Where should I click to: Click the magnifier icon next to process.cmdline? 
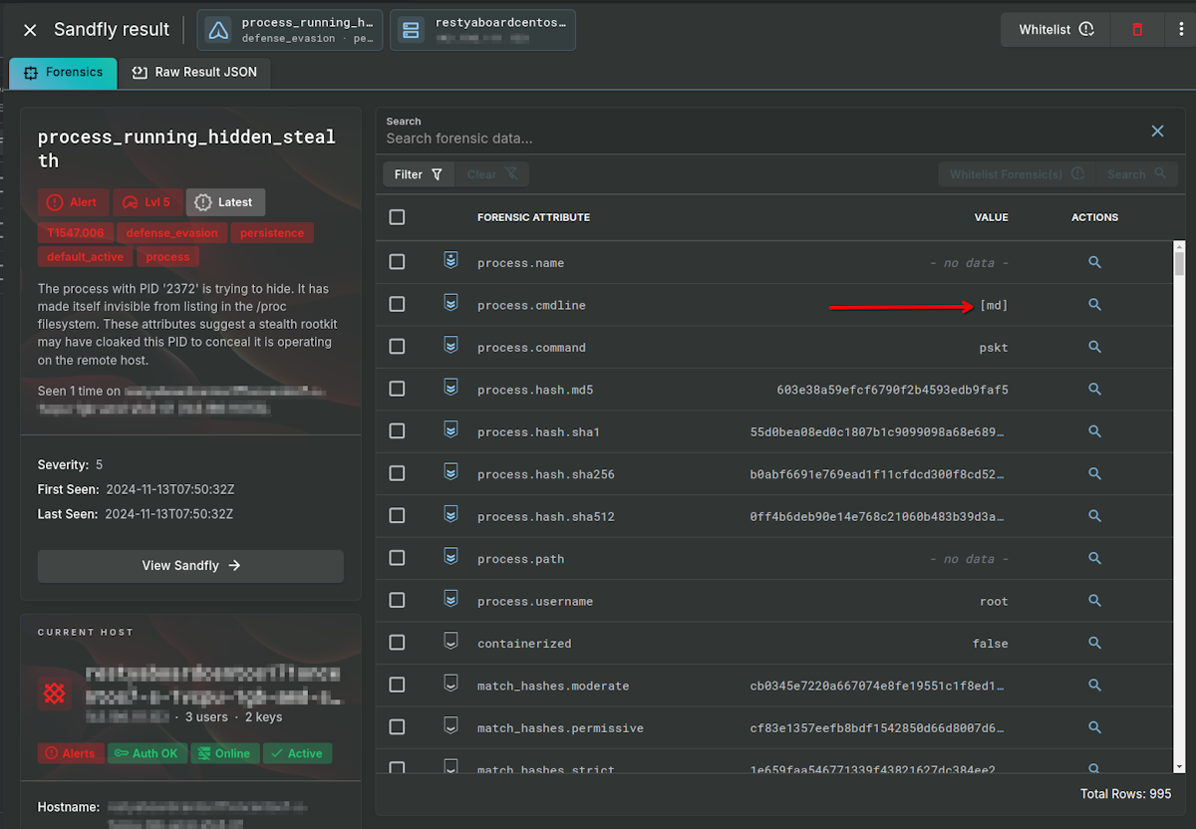point(1094,305)
